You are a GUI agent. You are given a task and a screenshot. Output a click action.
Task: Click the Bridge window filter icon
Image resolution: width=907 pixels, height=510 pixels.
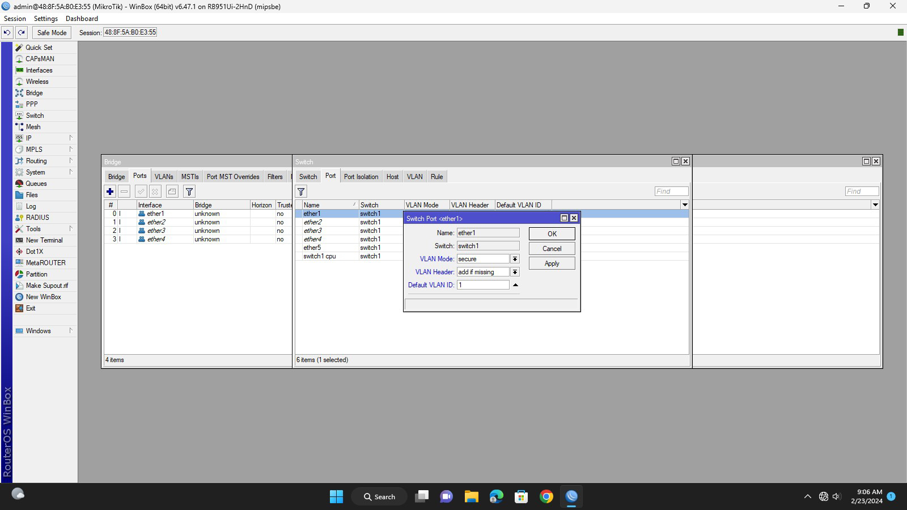(x=189, y=192)
